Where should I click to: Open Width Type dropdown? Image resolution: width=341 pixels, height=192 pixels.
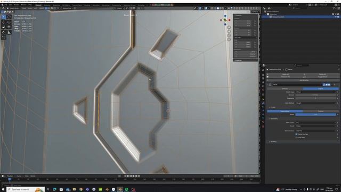[316, 92]
